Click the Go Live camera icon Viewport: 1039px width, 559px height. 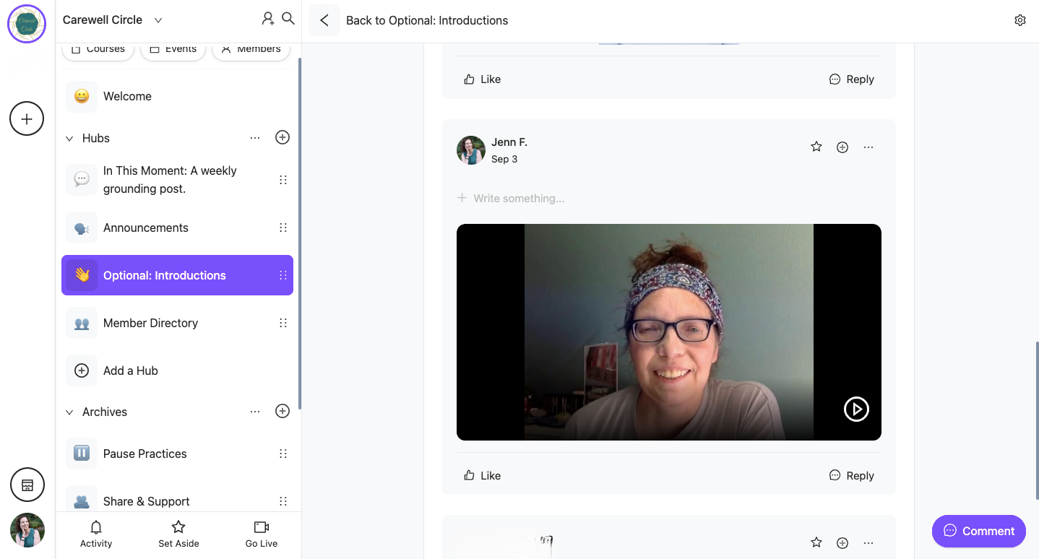point(262,533)
